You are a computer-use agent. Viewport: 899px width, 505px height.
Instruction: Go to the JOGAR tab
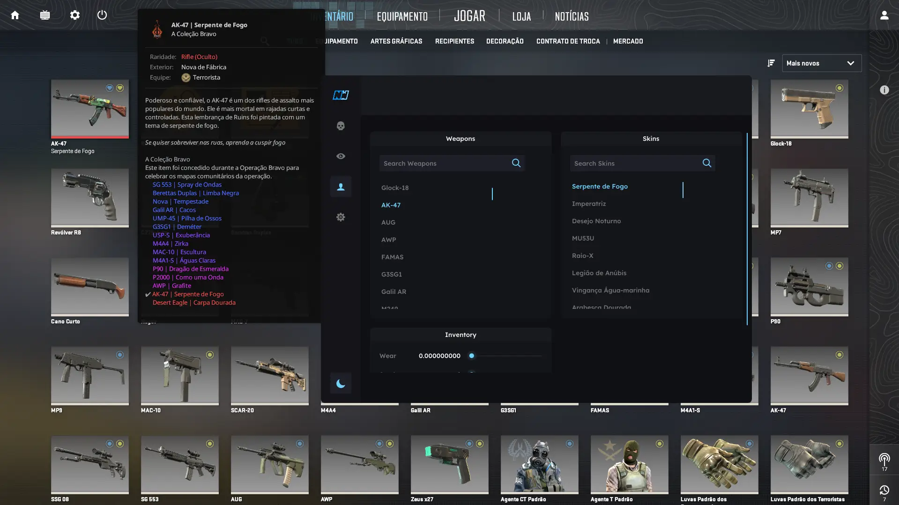(x=469, y=15)
